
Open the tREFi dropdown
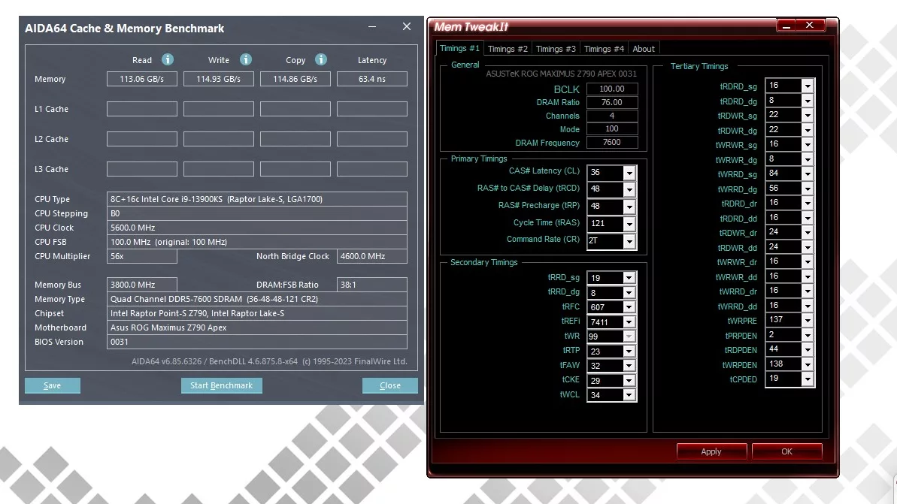tap(629, 321)
